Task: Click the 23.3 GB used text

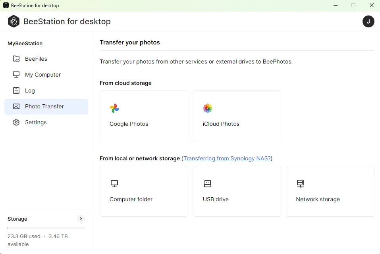Action: [x=24, y=236]
